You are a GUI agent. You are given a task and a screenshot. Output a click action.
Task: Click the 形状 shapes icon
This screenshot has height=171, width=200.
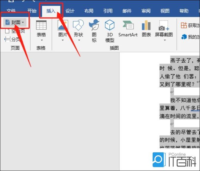pyautogui.click(x=78, y=25)
